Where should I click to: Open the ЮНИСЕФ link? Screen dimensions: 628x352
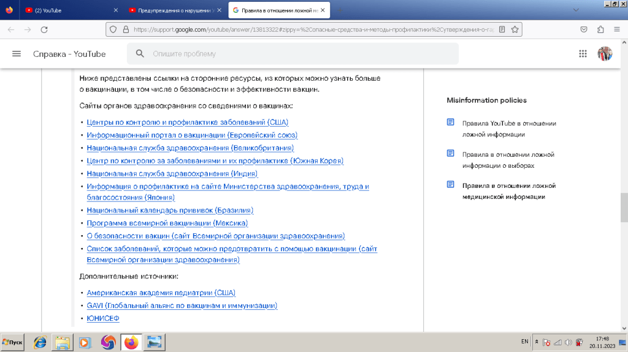[103, 318]
